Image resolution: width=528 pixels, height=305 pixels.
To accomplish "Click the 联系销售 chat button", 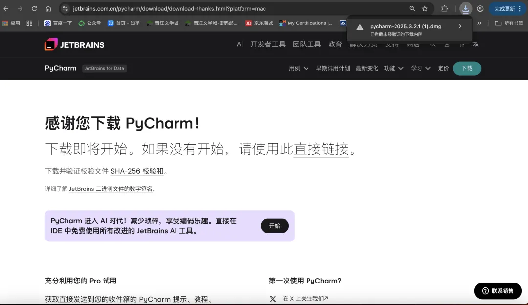I will [498, 291].
